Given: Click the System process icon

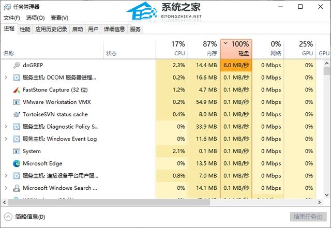Looking at the screenshot, I should 17,151.
